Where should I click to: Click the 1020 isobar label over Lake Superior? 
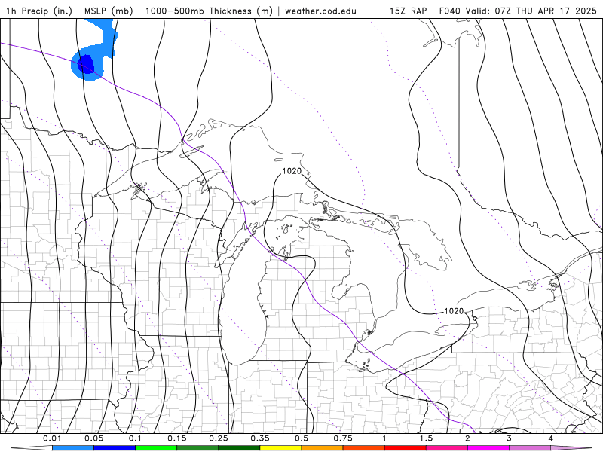pyautogui.click(x=292, y=171)
